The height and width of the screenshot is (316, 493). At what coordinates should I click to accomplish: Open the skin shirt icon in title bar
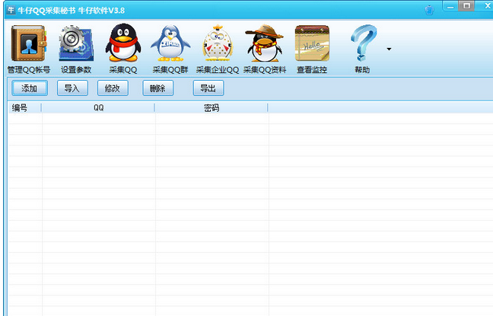(429, 10)
